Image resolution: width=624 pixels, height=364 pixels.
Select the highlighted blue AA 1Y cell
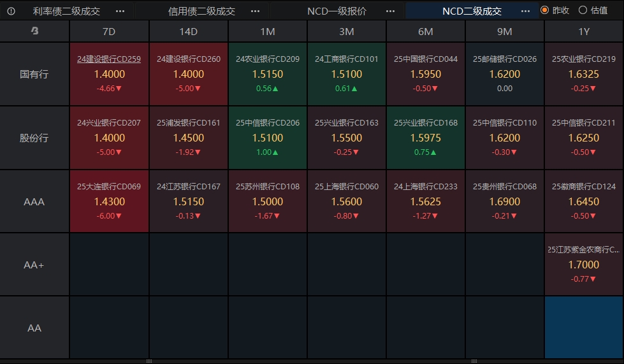tap(584, 328)
